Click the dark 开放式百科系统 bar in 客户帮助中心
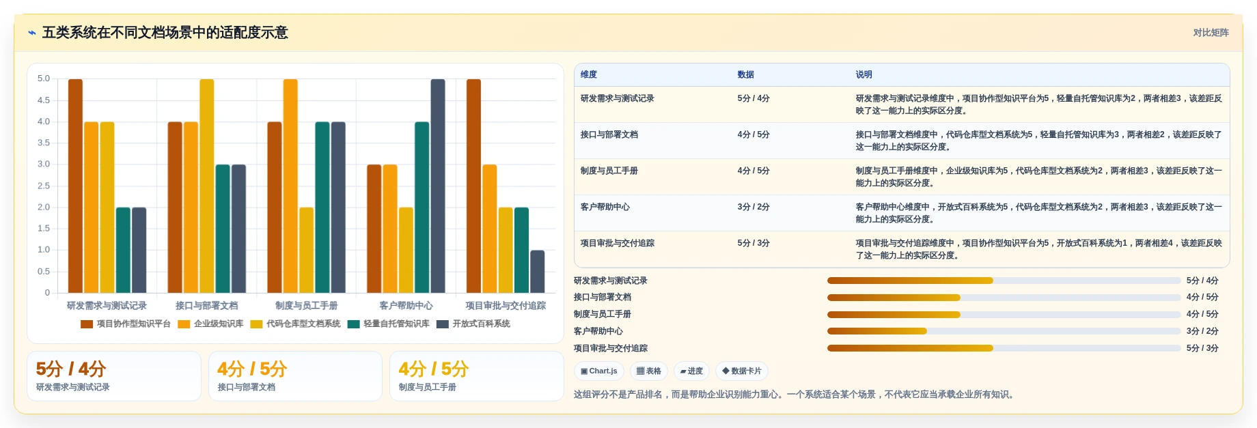This screenshot has height=428, width=1257. [438, 186]
